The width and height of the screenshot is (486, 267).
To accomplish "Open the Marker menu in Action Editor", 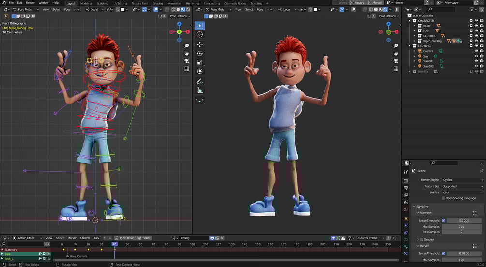I will pyautogui.click(x=72, y=238).
